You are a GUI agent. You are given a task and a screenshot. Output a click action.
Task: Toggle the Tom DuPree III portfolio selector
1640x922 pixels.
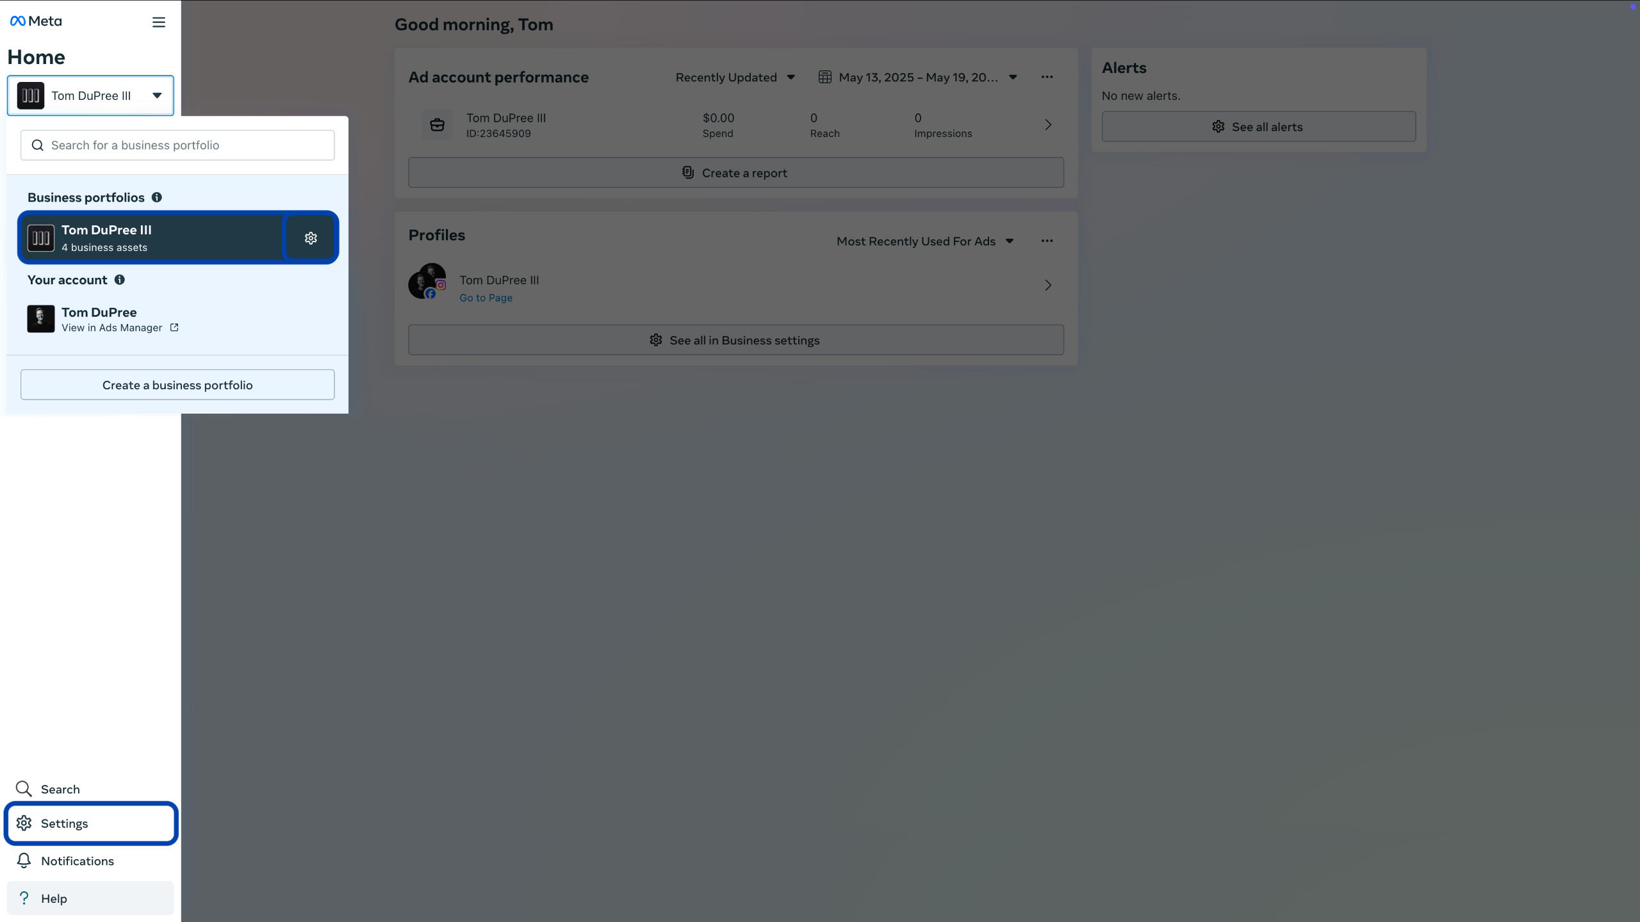tap(90, 95)
